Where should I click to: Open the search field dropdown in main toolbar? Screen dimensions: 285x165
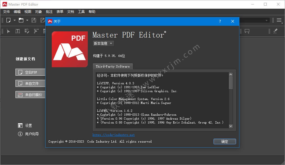[266, 20]
